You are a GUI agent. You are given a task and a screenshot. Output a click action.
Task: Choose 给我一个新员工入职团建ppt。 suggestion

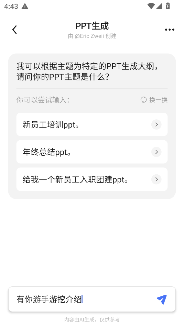(x=92, y=179)
